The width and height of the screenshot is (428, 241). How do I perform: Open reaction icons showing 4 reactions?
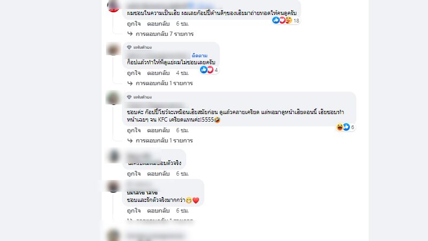tap(209, 70)
